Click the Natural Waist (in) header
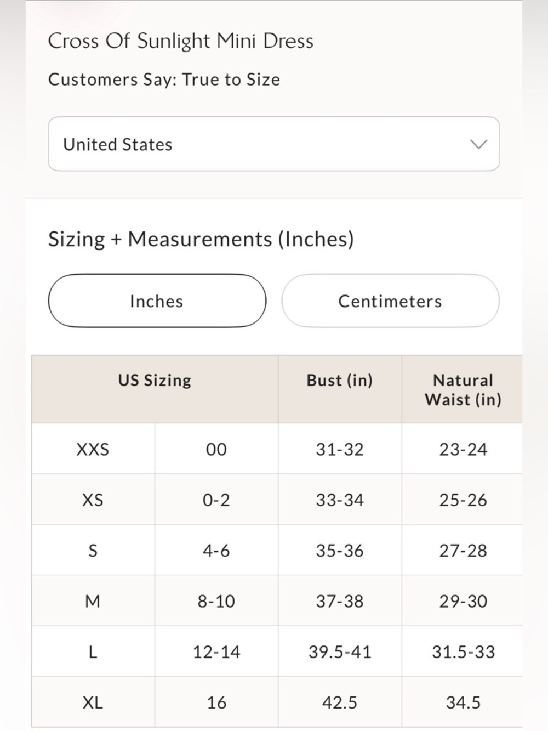The height and width of the screenshot is (731, 548). tap(463, 389)
